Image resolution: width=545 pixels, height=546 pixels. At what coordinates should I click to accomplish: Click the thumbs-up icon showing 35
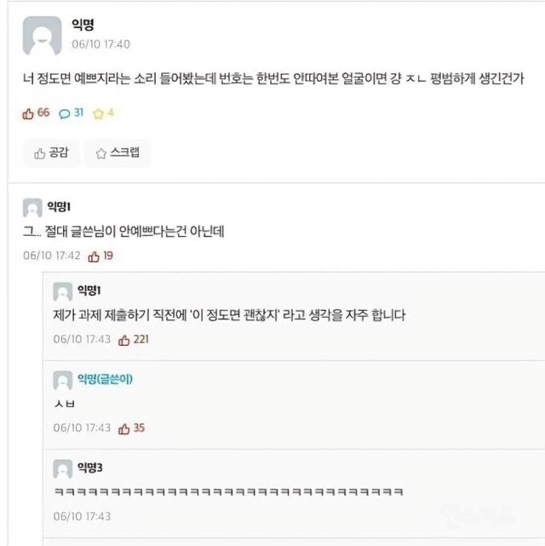point(124,428)
